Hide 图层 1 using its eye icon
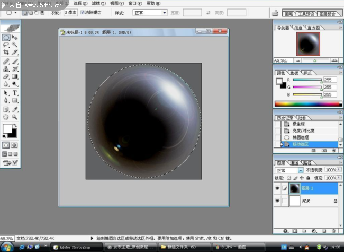Screen dimensions: 344x252 (278, 188)
